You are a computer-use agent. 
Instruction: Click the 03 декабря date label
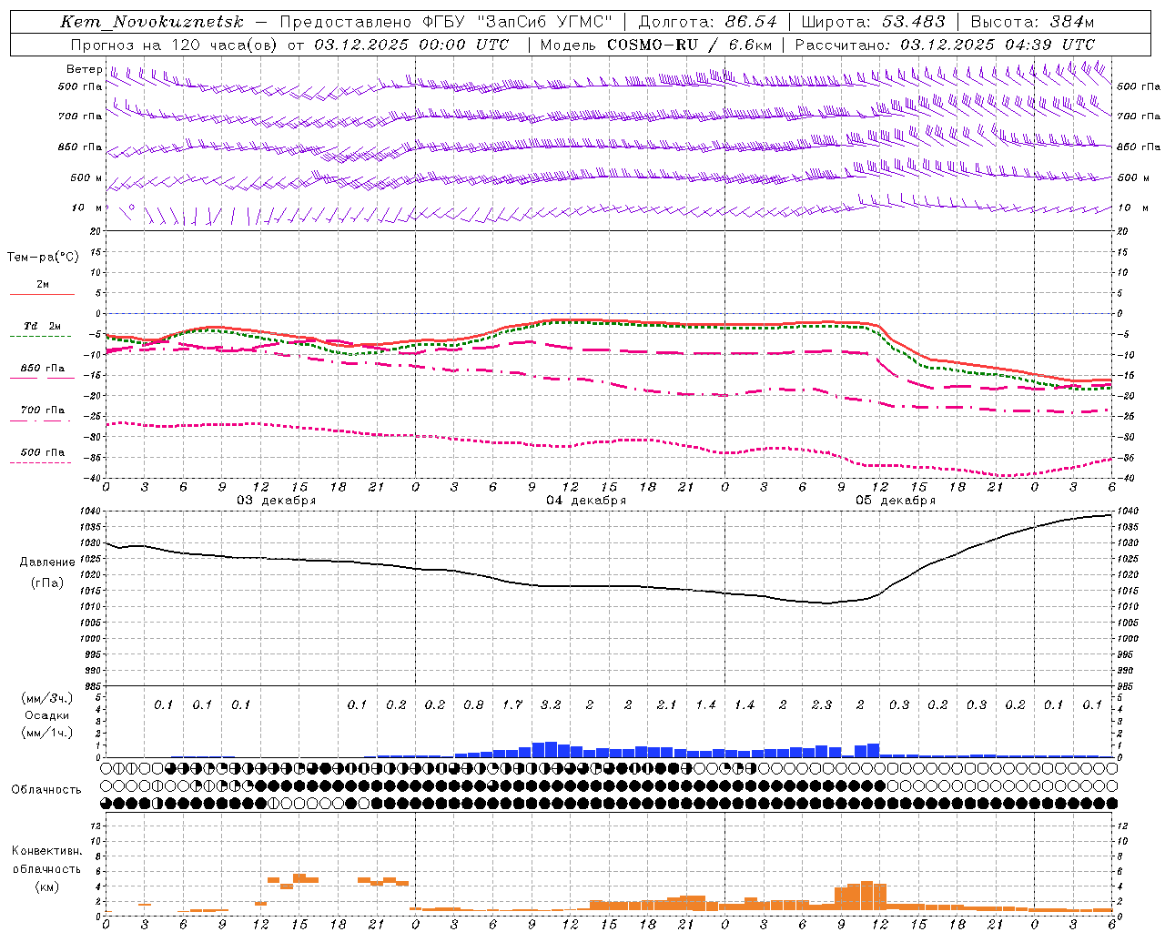[x=277, y=501]
